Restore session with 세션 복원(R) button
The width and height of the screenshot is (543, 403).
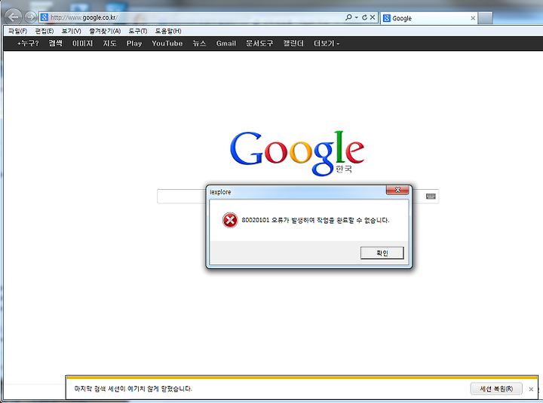(x=496, y=389)
